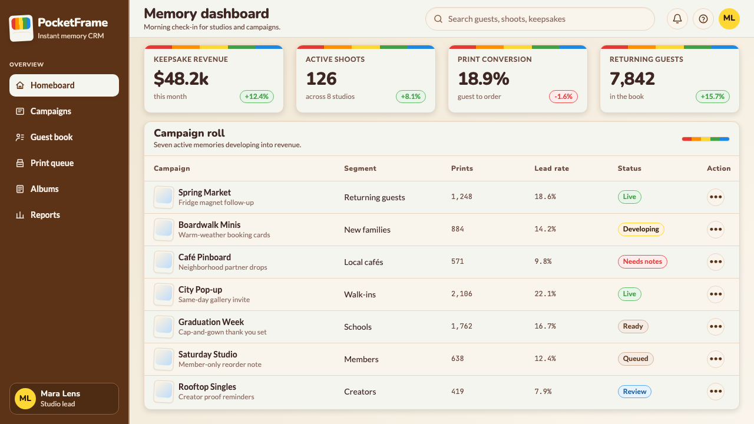
Task: Click the Spring Market thumbnail
Action: click(164, 197)
